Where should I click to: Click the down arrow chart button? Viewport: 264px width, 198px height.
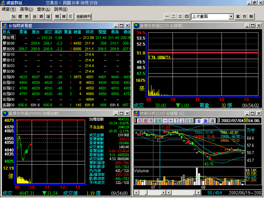point(182,120)
